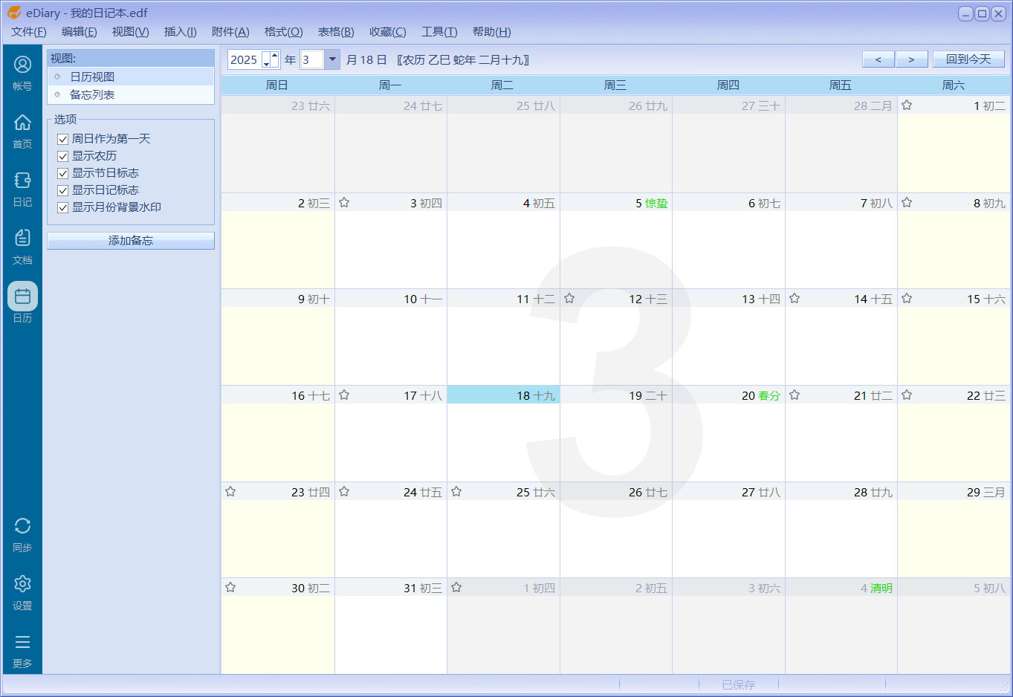This screenshot has height=697, width=1013.
Task: Toggle 周日作为第一天 checkbox
Action: (x=63, y=139)
